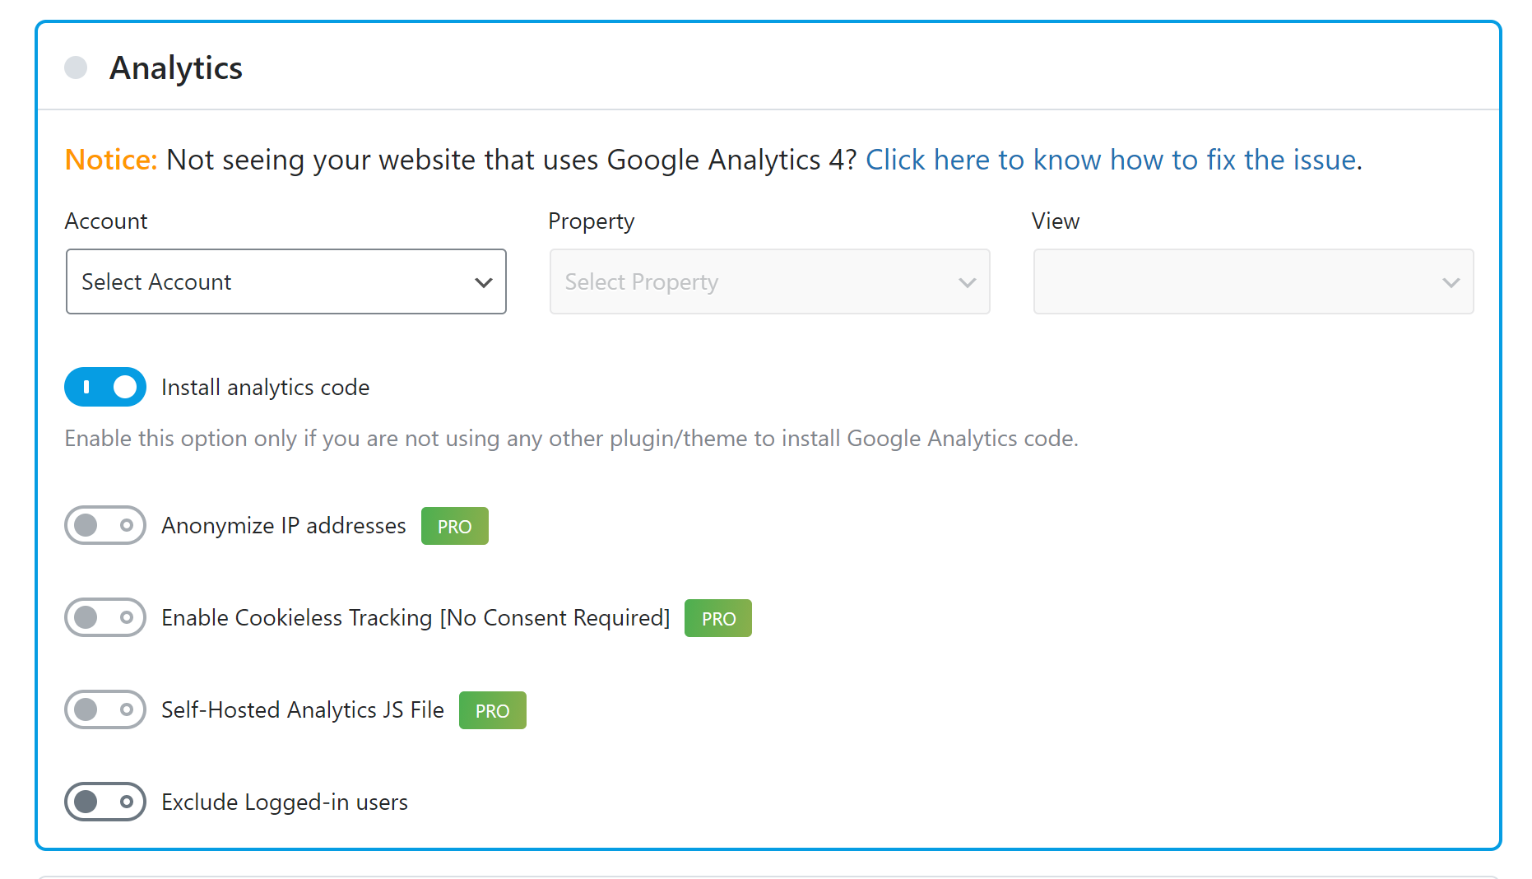
Task: Click the gray status dot beside Analytics
Action: pyautogui.click(x=76, y=67)
